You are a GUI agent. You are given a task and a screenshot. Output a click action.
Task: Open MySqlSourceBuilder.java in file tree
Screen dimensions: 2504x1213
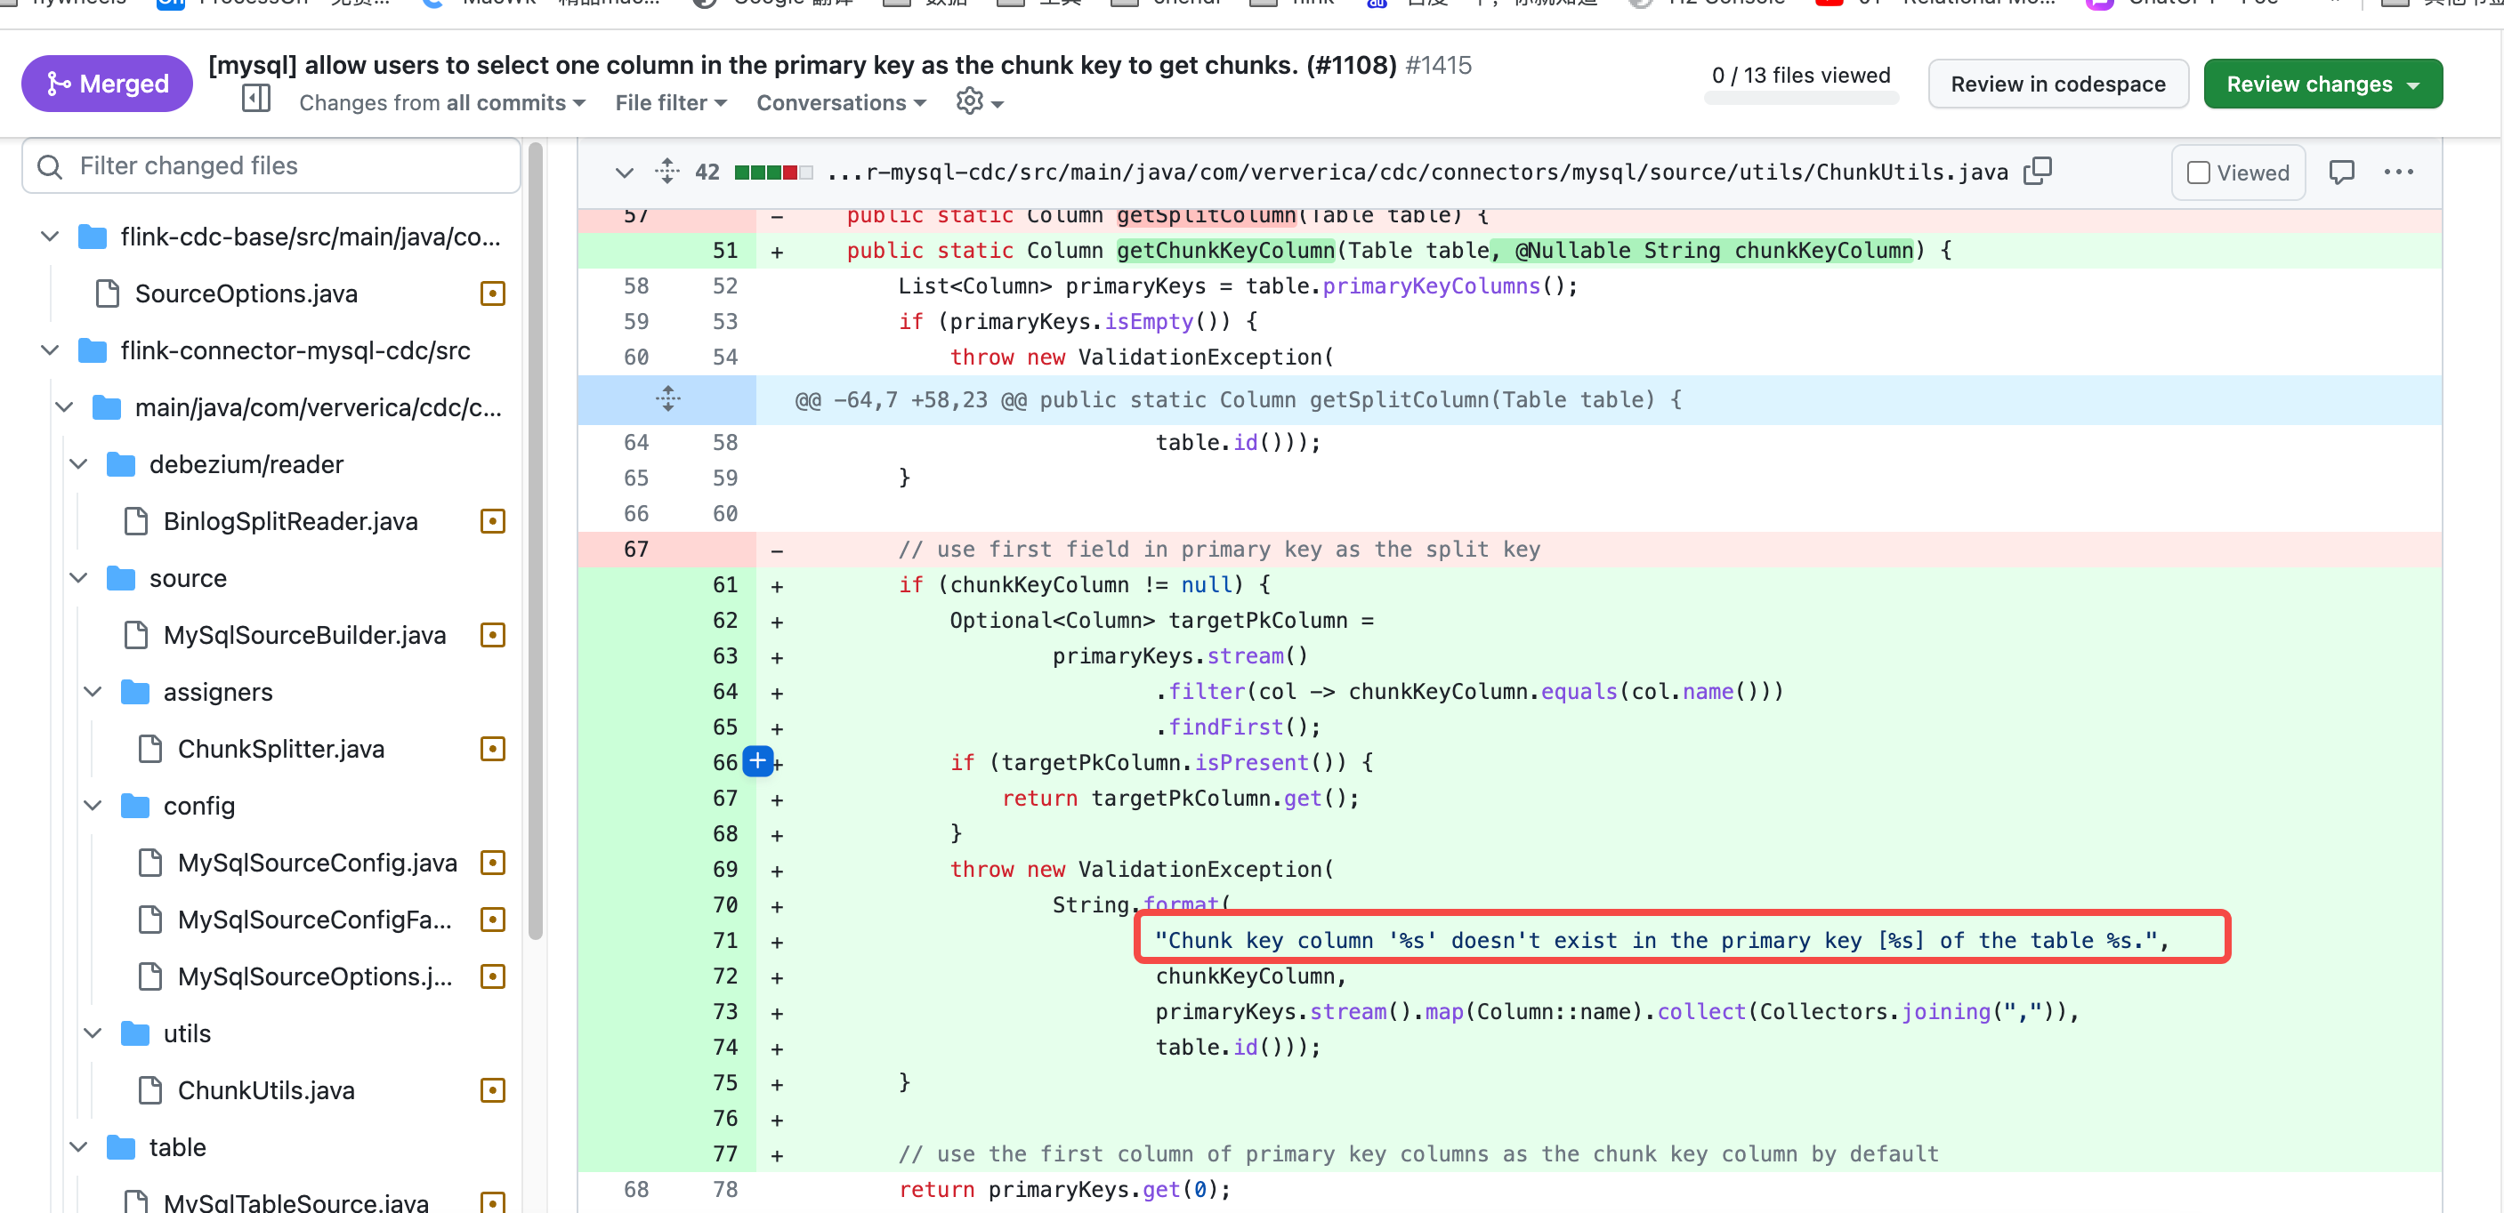coord(304,635)
